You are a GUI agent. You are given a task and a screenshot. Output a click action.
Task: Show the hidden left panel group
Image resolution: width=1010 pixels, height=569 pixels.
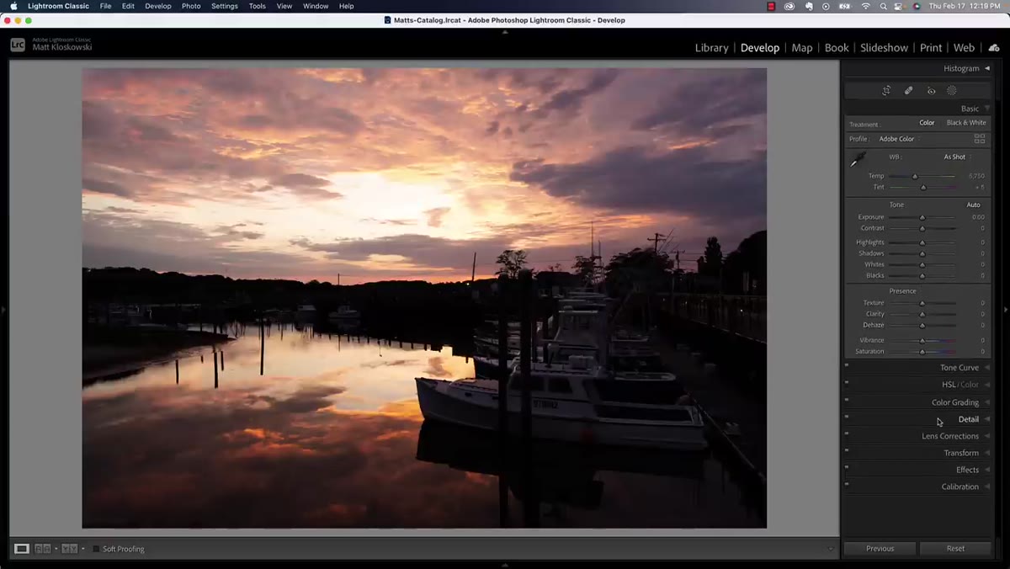pos(3,310)
